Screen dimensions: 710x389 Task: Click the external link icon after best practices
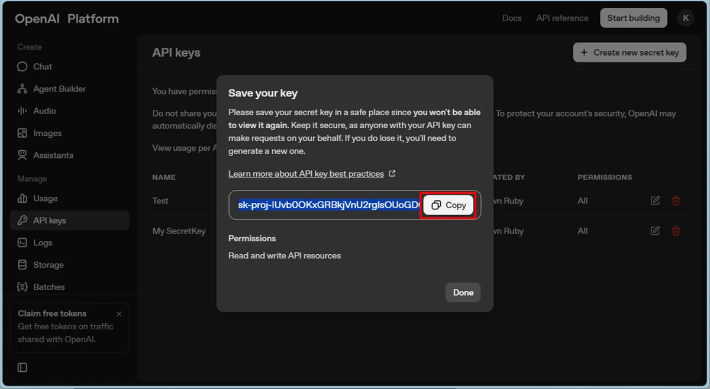[x=392, y=174]
